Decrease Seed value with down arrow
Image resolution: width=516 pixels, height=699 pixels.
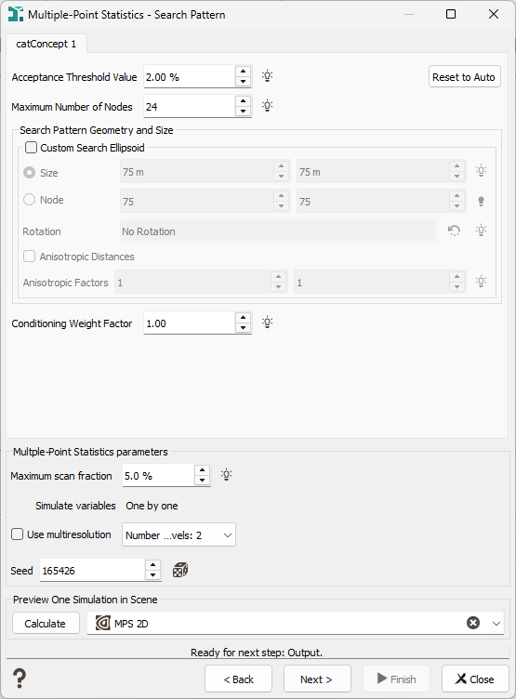pyautogui.click(x=153, y=575)
